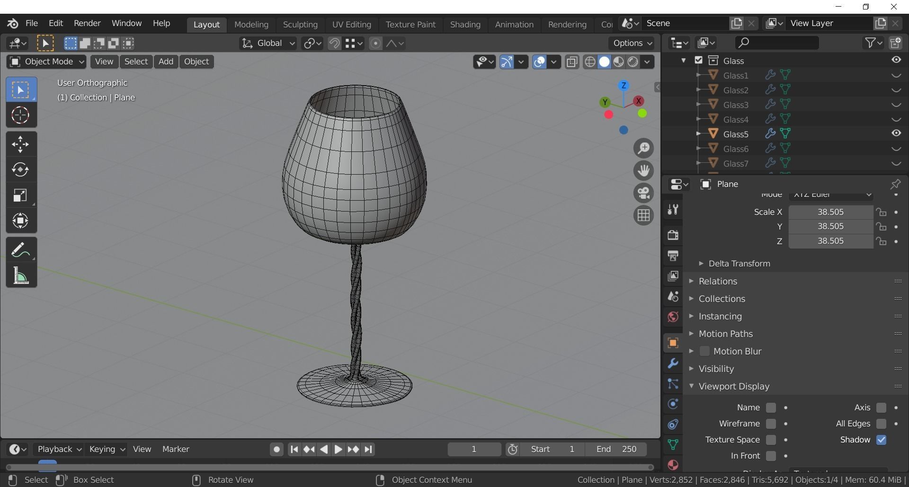
Task: Enable the All Edges checkbox
Action: [x=881, y=424]
